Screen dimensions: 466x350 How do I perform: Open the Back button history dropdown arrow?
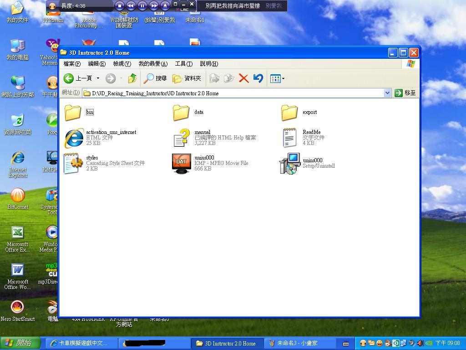(98, 78)
